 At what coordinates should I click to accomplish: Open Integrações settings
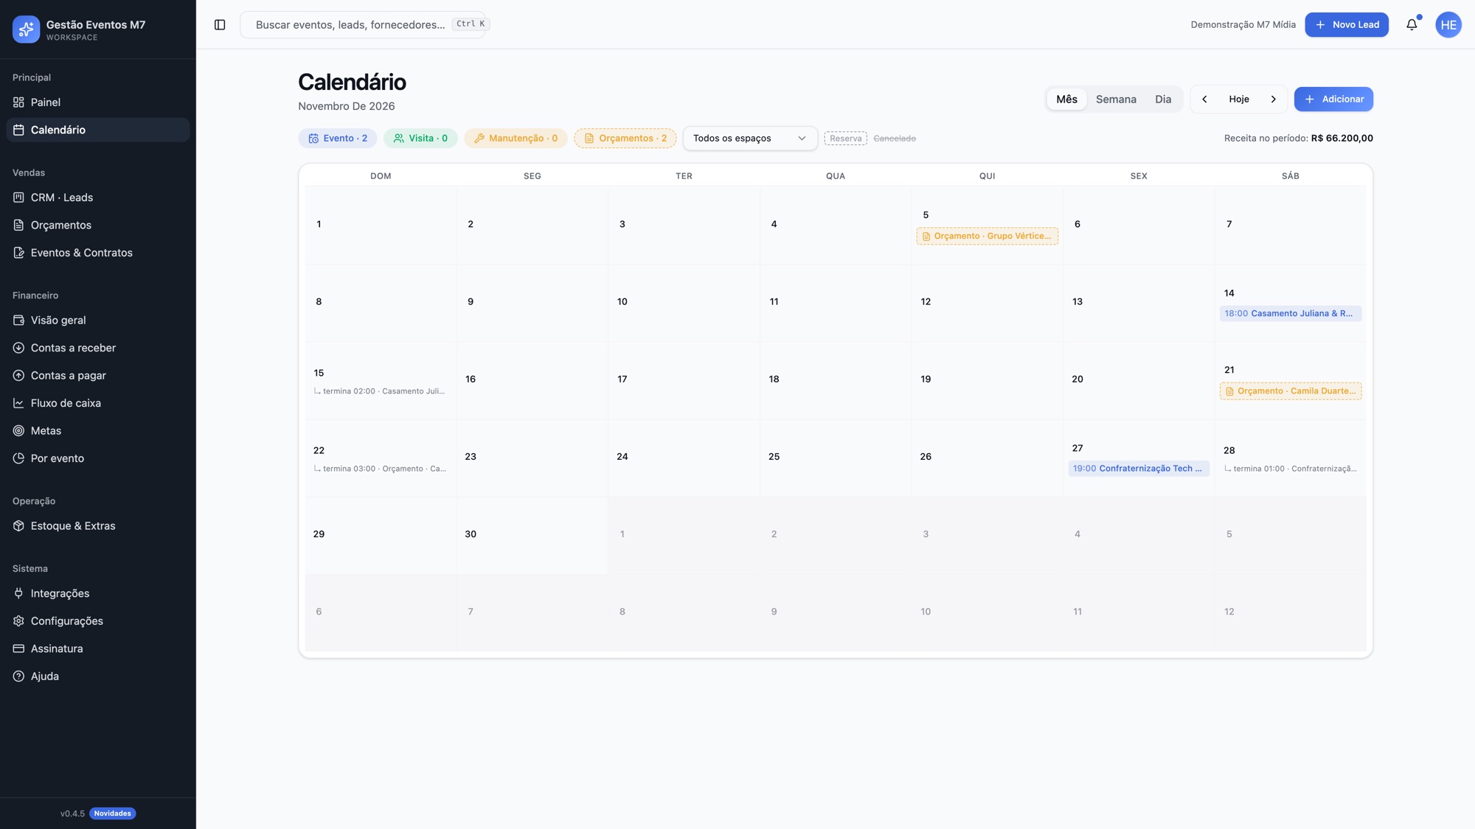pos(98,594)
